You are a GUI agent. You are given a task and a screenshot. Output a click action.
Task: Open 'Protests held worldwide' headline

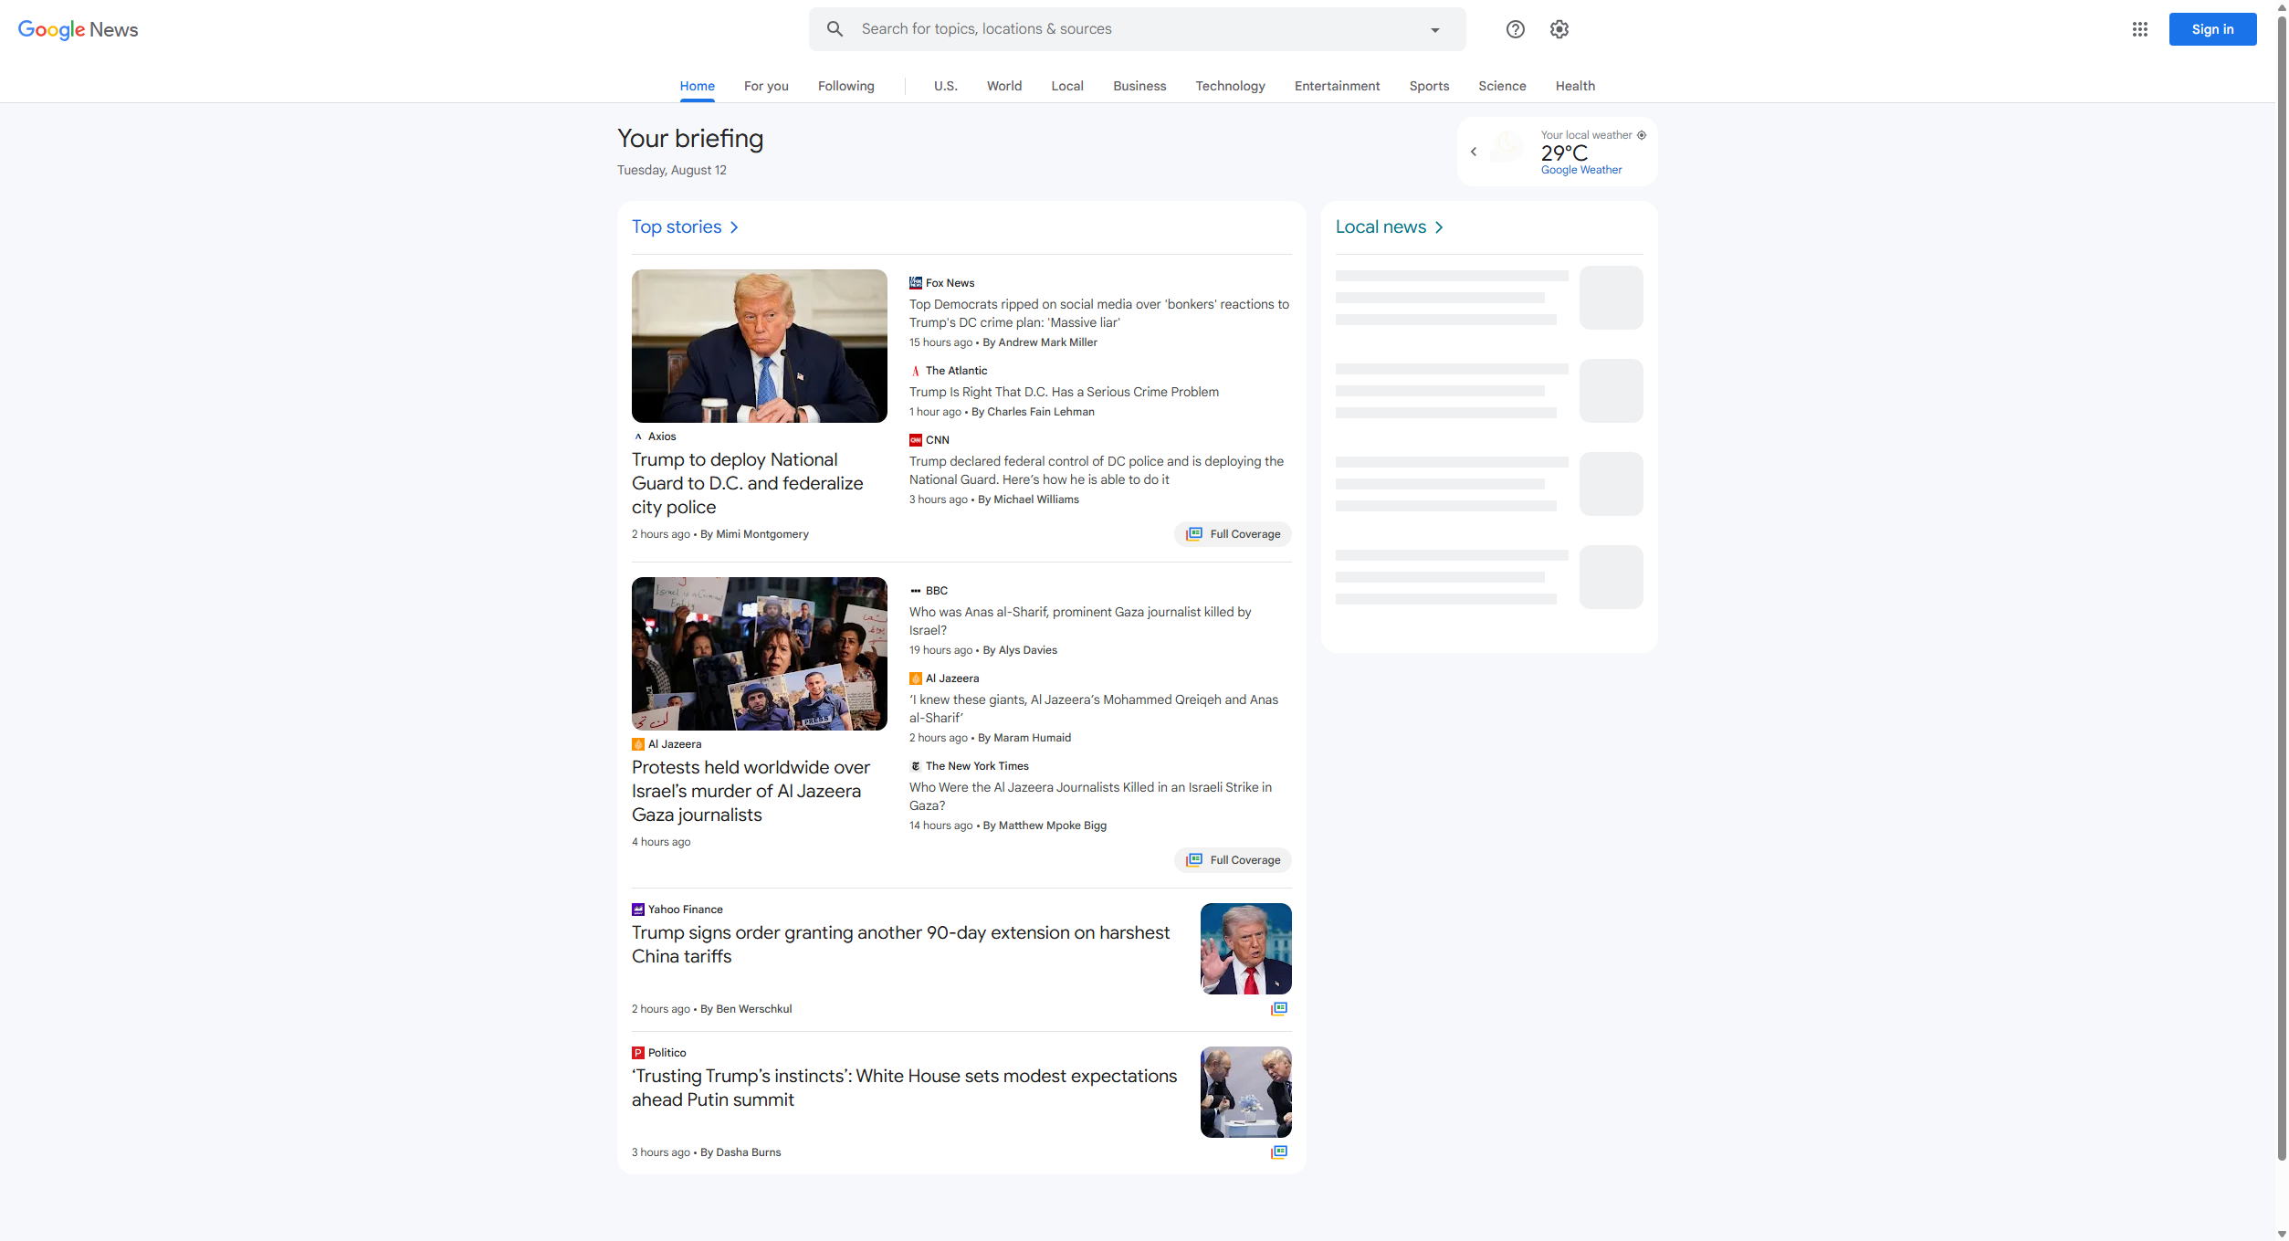(x=751, y=791)
